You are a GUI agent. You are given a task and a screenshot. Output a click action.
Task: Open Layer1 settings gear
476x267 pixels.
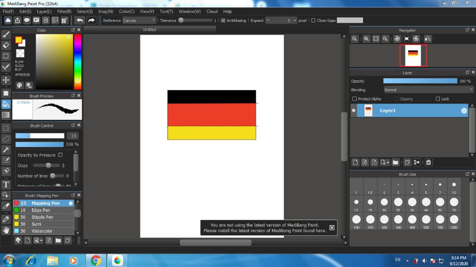tap(464, 111)
